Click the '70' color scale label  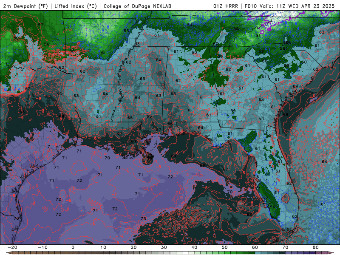pos(285,247)
